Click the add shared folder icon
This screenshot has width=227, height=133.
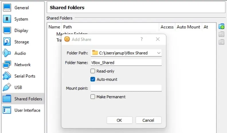tap(221, 27)
